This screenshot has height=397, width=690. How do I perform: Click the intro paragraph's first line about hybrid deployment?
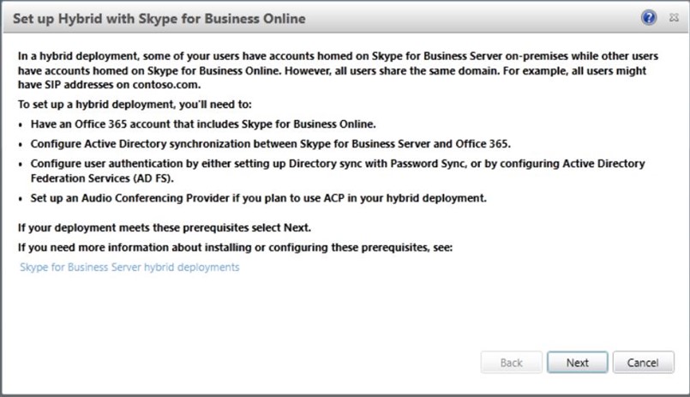click(338, 56)
